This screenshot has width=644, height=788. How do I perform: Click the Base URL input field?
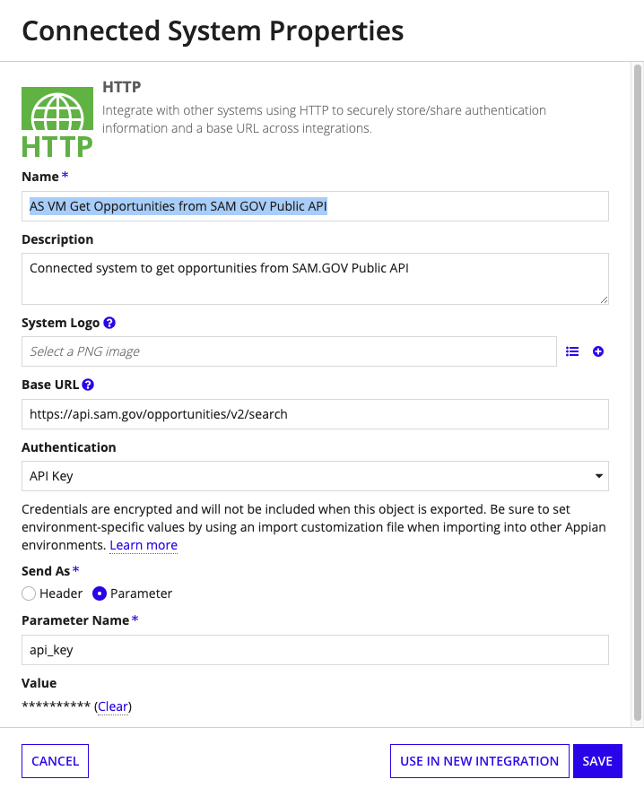[315, 414]
